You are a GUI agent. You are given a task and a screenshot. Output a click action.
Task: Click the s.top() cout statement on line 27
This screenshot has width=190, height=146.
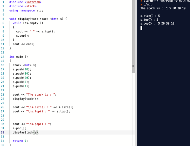coord(41,111)
